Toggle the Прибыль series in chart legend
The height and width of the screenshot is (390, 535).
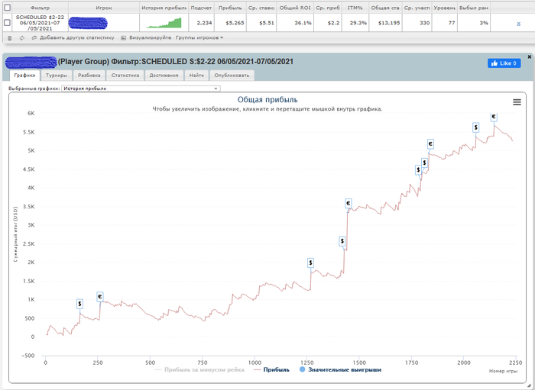click(x=272, y=369)
